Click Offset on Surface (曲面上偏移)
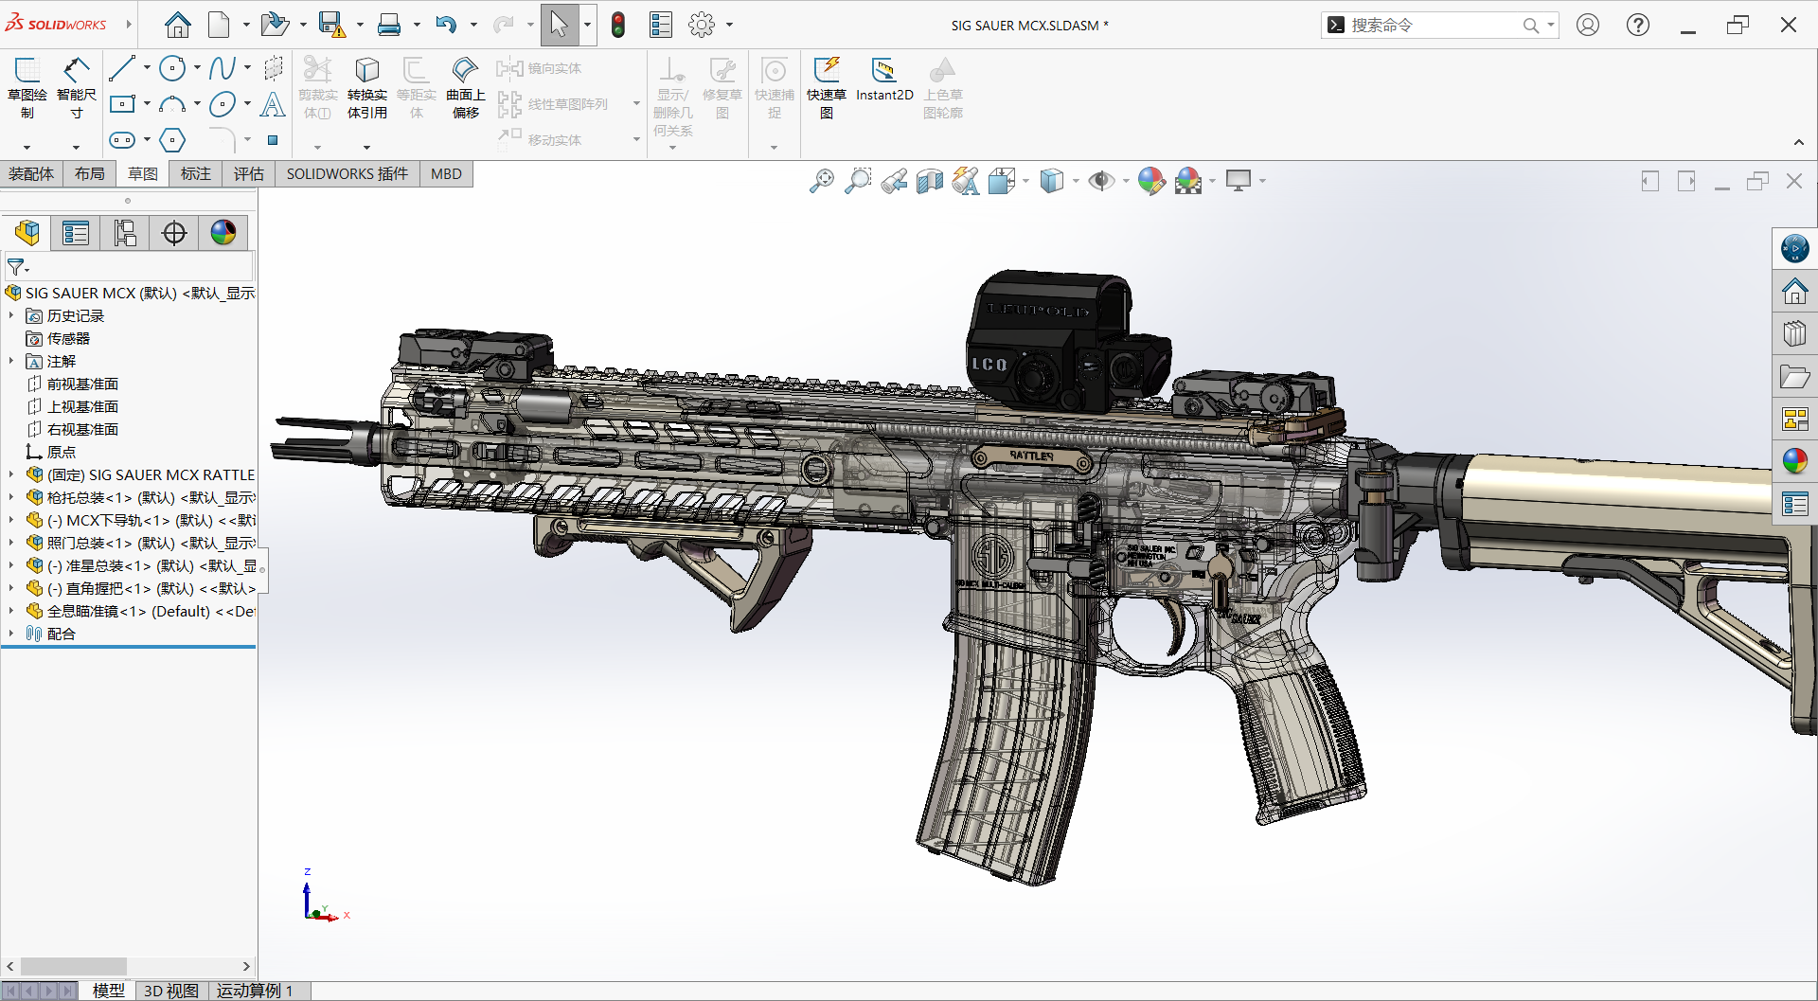This screenshot has height=1001, width=1818. point(465,87)
